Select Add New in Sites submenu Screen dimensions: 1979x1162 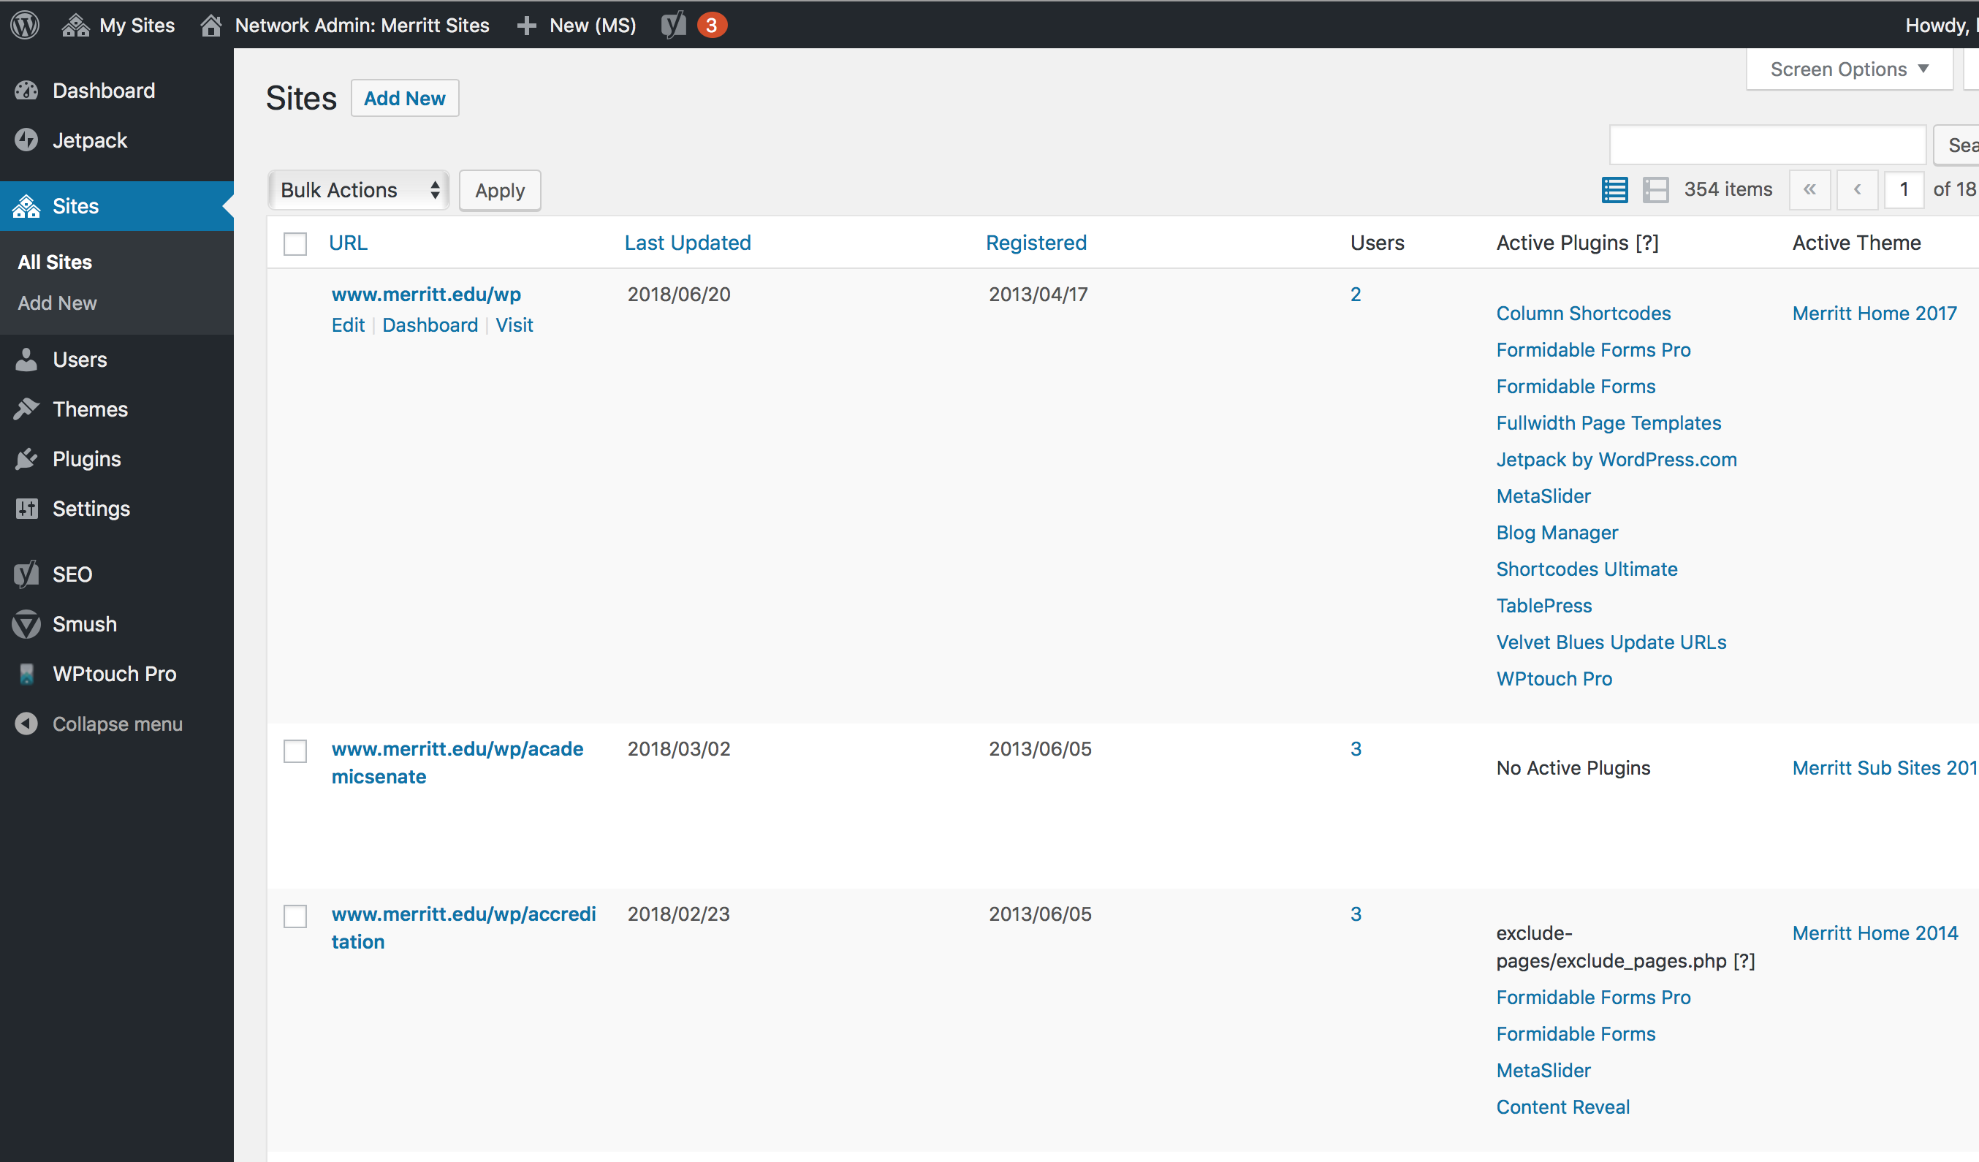coord(57,303)
